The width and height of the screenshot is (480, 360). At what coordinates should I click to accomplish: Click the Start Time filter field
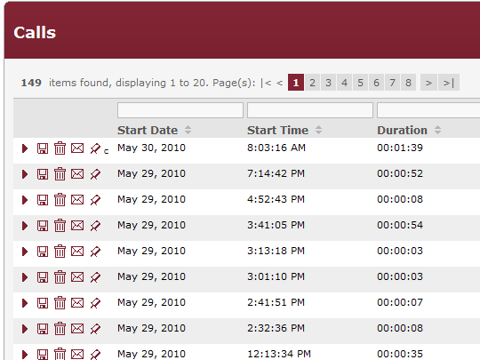coord(310,110)
